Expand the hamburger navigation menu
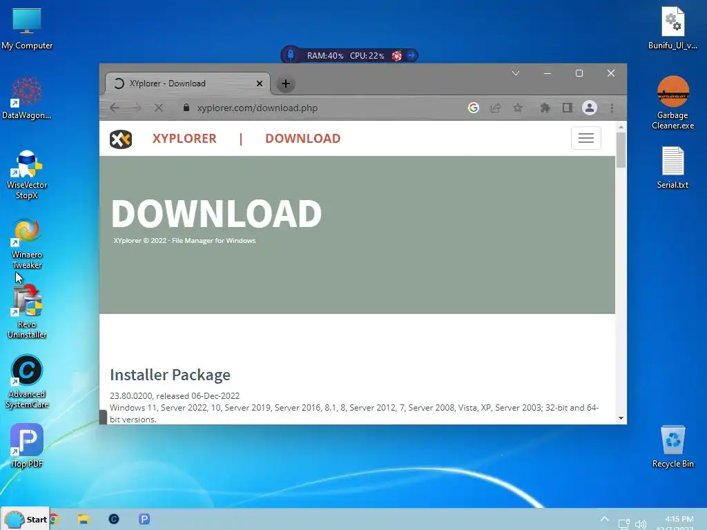The image size is (707, 530). [x=585, y=138]
